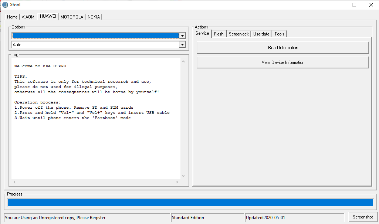Image resolution: width=379 pixels, height=224 pixels.
Task: Open the XIAOMI tab
Action: (28, 17)
